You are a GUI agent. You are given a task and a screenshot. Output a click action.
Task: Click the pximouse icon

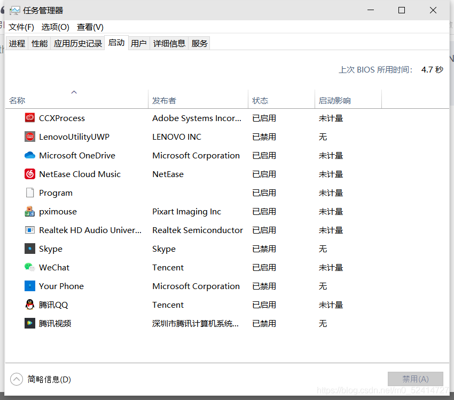30,211
